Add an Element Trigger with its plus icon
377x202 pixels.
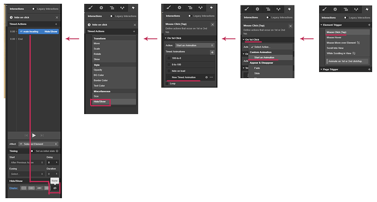(x=369, y=25)
